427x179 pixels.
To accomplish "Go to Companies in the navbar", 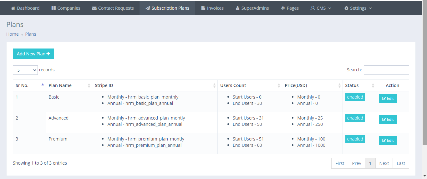I will click(x=66, y=8).
